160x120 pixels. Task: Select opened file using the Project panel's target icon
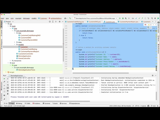50,22
